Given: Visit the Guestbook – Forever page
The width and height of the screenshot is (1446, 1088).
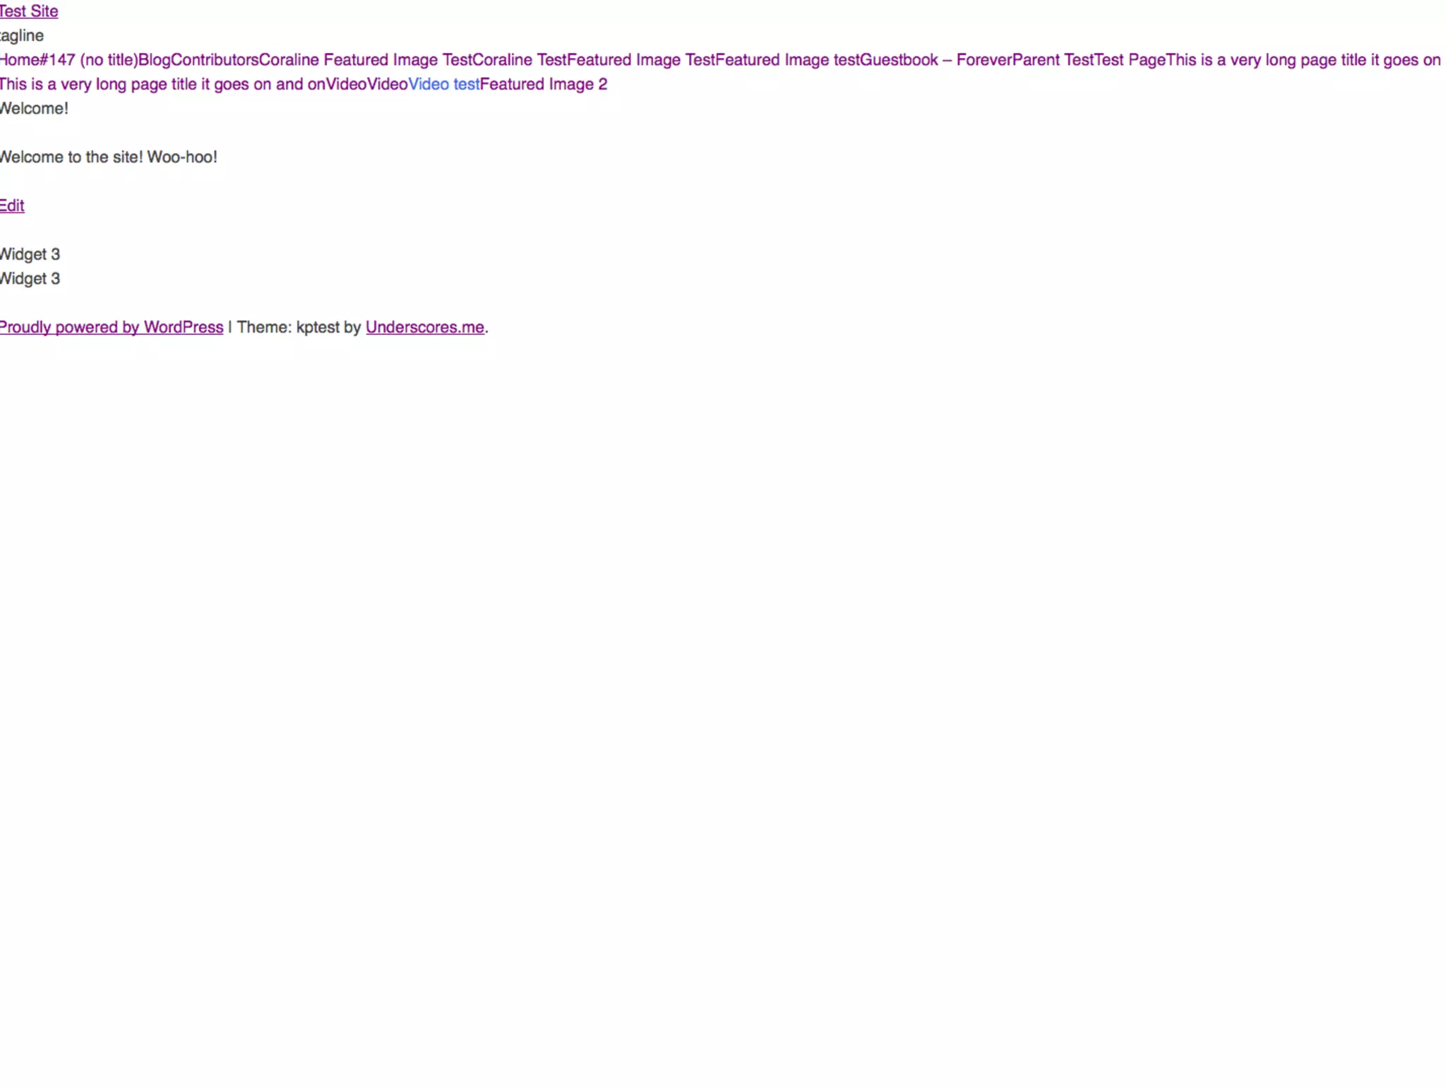Looking at the screenshot, I should click(x=936, y=60).
